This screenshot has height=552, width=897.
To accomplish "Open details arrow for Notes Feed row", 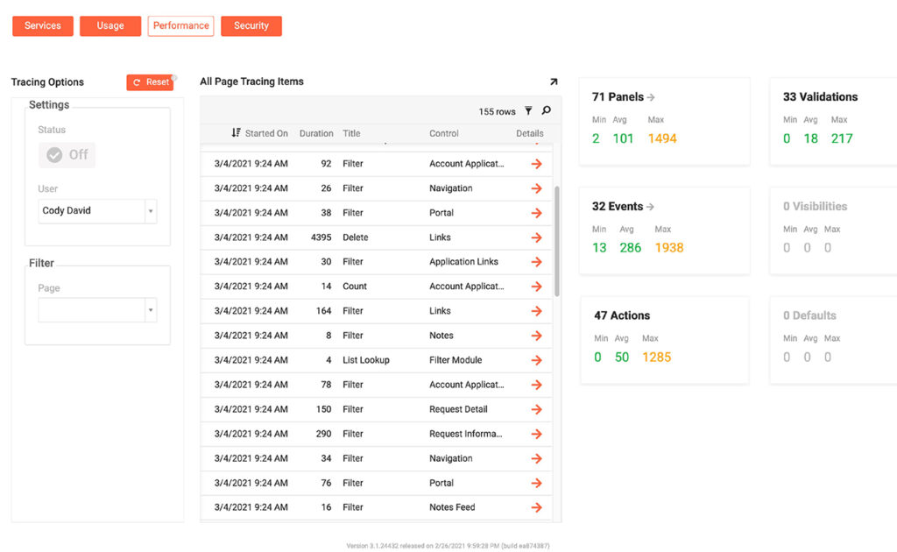I will click(x=536, y=507).
